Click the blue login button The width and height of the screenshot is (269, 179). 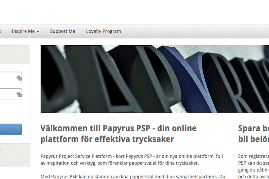11,129
